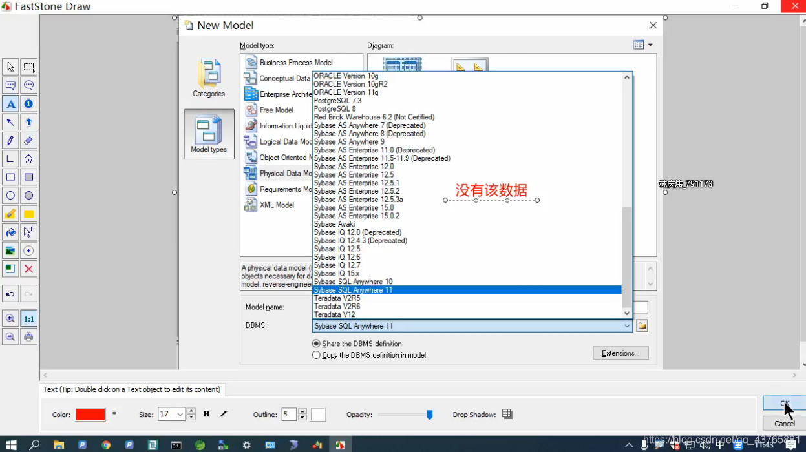Toggle bold text formatting
Viewport: 806px width, 452px height.
click(207, 414)
